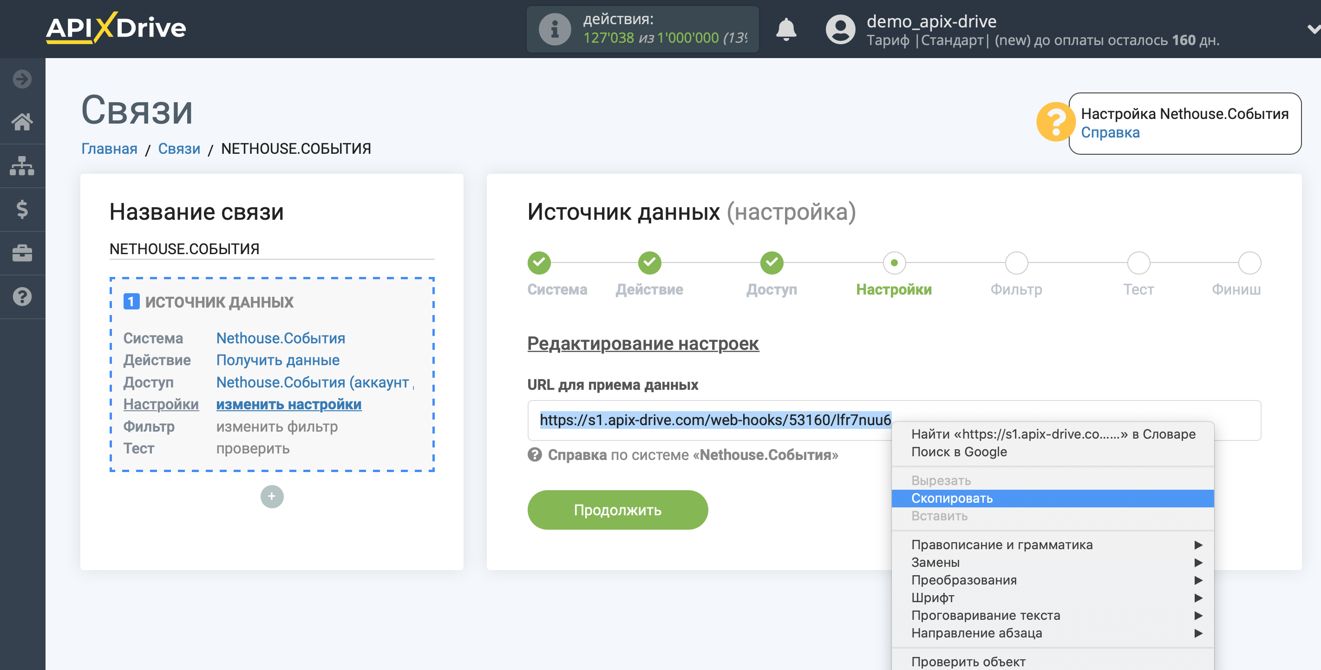Open the briefcase icon in sidebar
1321x670 pixels.
(22, 253)
